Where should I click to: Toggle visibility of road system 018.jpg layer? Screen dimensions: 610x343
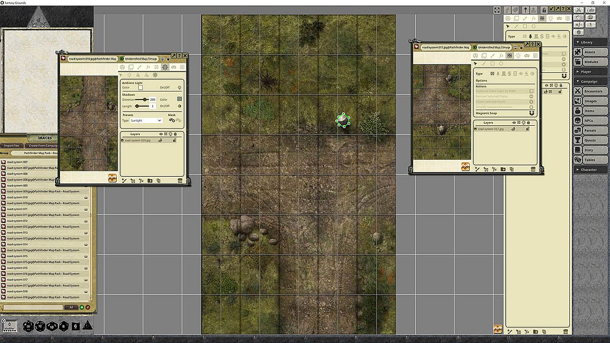pos(161,141)
